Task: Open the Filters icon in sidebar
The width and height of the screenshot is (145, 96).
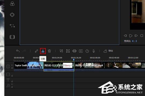Action: 12,4
